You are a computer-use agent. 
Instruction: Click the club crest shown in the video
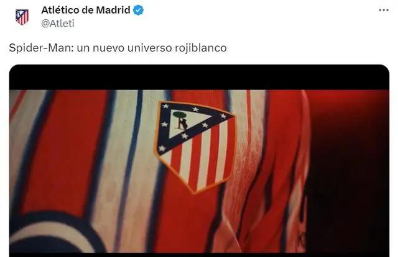[x=195, y=147]
